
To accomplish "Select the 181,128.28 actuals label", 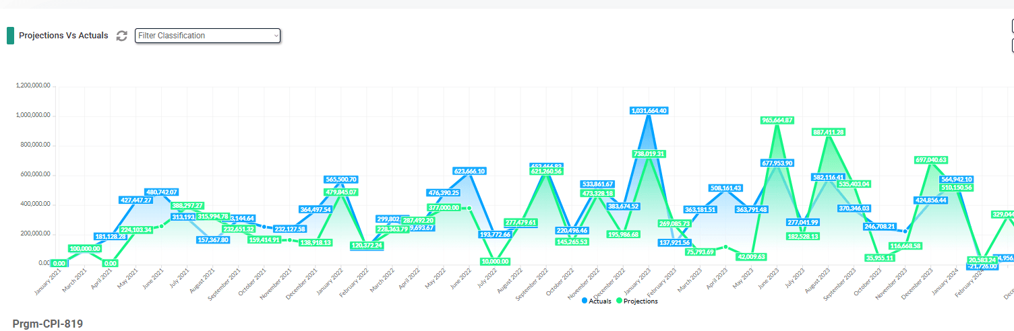I will [x=111, y=236].
